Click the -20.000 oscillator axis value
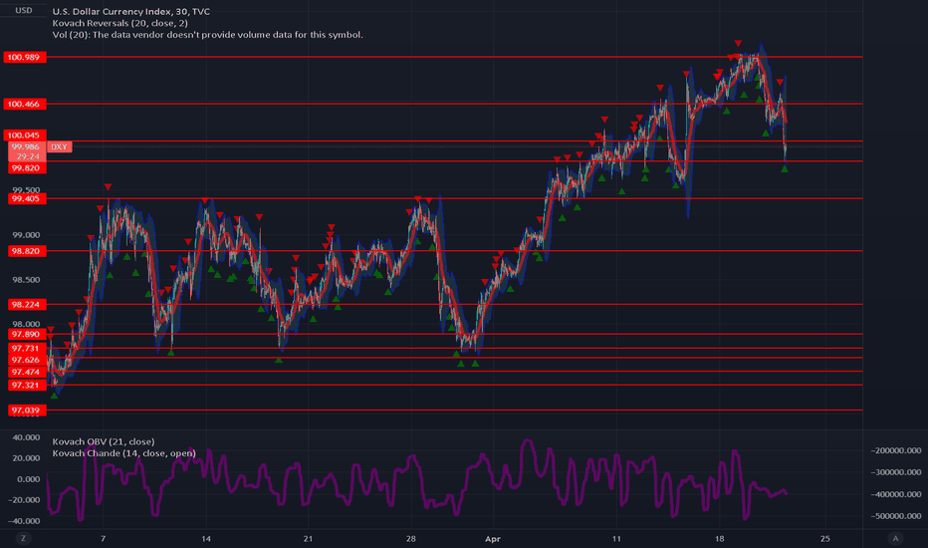Screen dimensions: 928x548 25,500
